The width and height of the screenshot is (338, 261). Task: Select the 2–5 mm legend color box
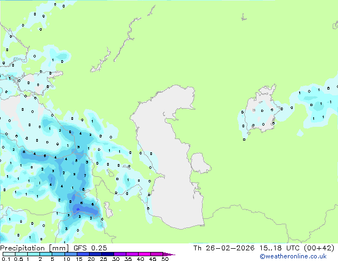(x=46, y=254)
